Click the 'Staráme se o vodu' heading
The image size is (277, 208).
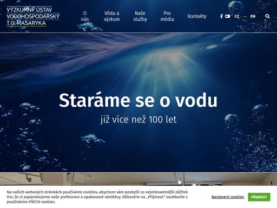tap(138, 100)
